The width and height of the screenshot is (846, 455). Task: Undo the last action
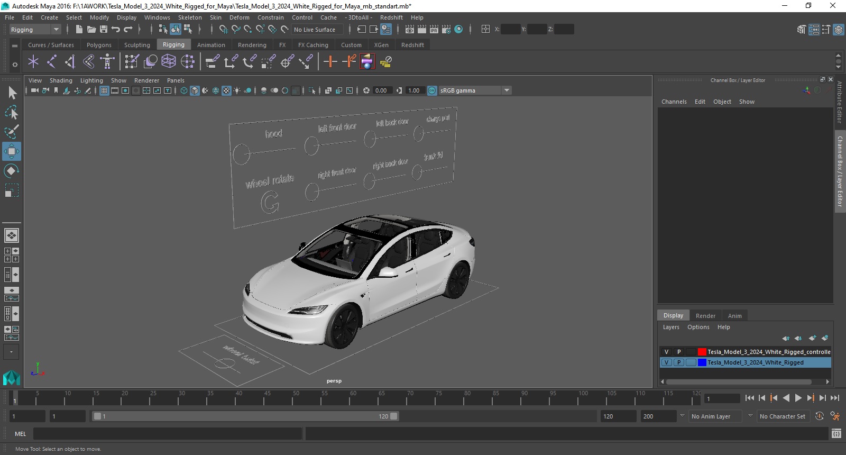(x=116, y=30)
